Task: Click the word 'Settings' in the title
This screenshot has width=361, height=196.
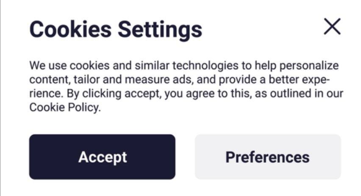Action: click(x=159, y=29)
